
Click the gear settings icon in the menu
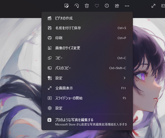(x=50, y=108)
